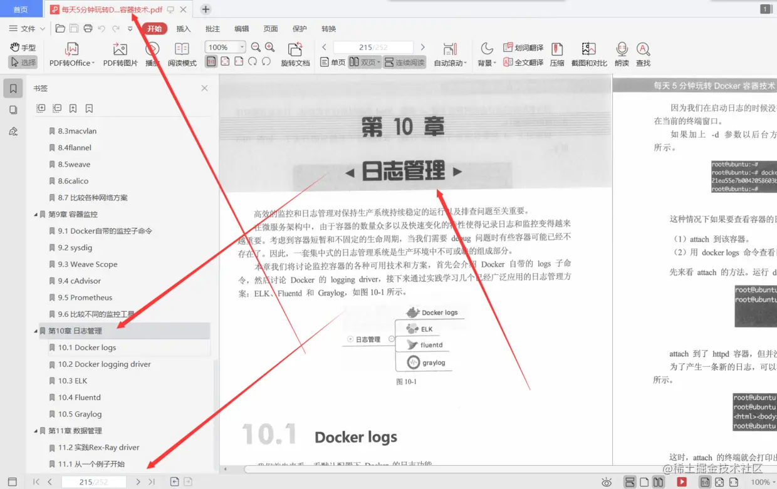Expand all bookmarks icon in bookmark panel
Viewport: 777px width, 489px height.
(x=41, y=108)
